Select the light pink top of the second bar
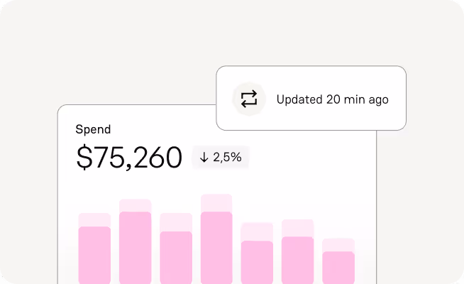This screenshot has height=284, width=464. coord(135,205)
